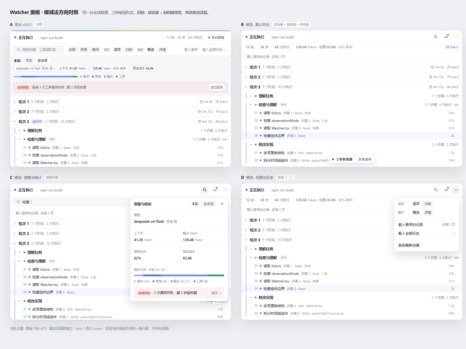Image resolution: width=466 pixels, height=349 pixels.
Task: Click 定位 link in panel C alert
Action: pyautogui.click(x=216, y=293)
